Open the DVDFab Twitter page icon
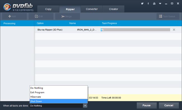The height and width of the screenshot is (110, 182). [x=142, y=3]
